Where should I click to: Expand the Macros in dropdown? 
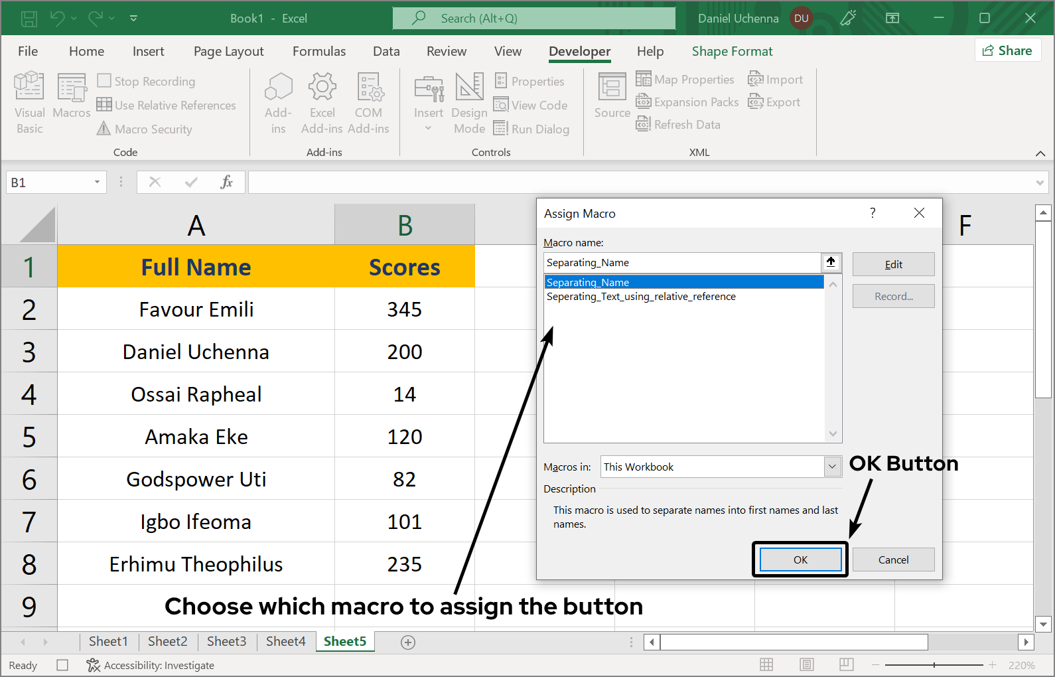(x=832, y=467)
